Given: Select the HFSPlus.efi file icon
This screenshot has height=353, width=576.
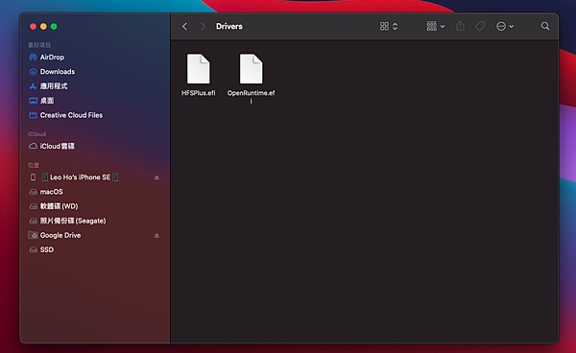Looking at the screenshot, I should pos(199,69).
